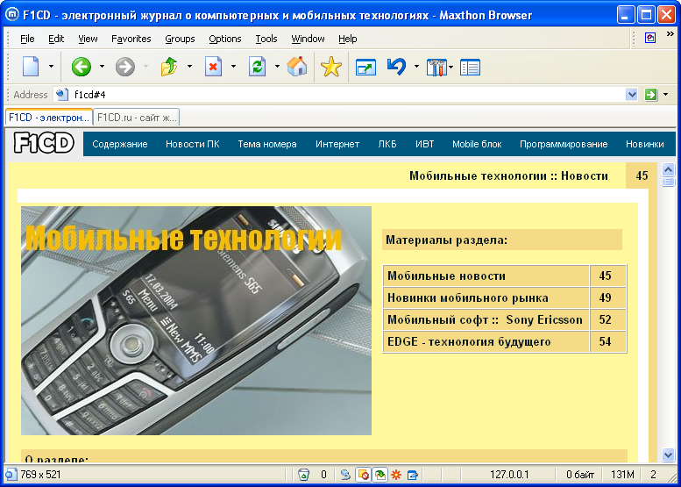Open EDGE - технология будущего link

tap(469, 341)
